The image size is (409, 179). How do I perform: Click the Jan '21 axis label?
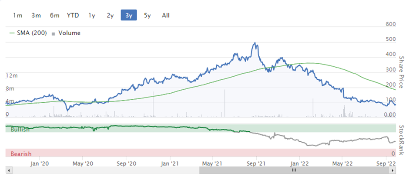170,163
